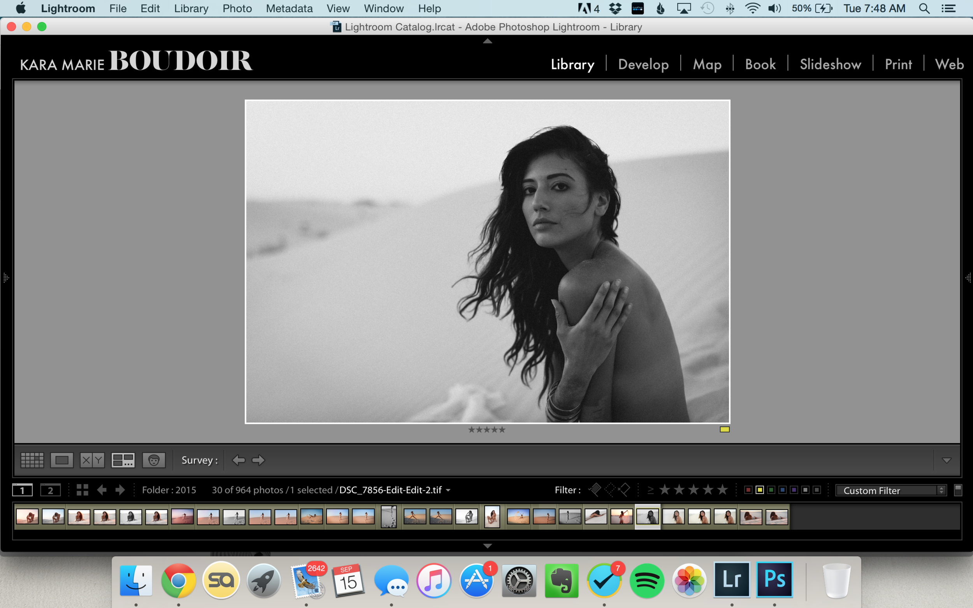Select the first filmstrip thumbnail
The image size is (973, 608).
(27, 516)
